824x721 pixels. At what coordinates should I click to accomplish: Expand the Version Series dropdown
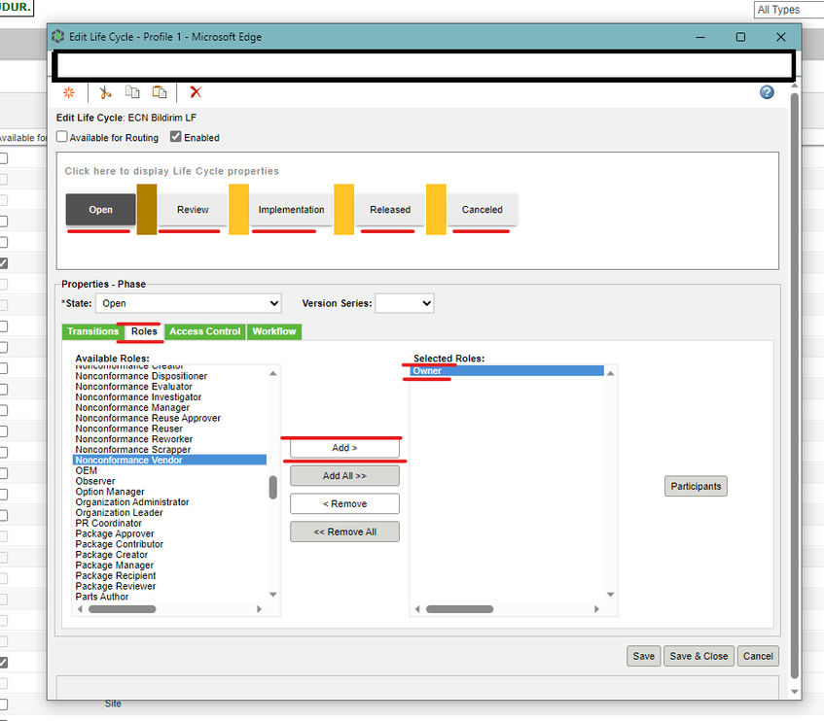[x=404, y=303]
